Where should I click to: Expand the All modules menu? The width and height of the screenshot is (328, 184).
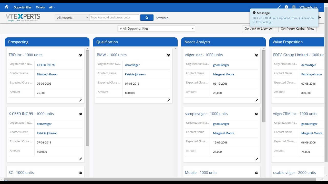52,7
